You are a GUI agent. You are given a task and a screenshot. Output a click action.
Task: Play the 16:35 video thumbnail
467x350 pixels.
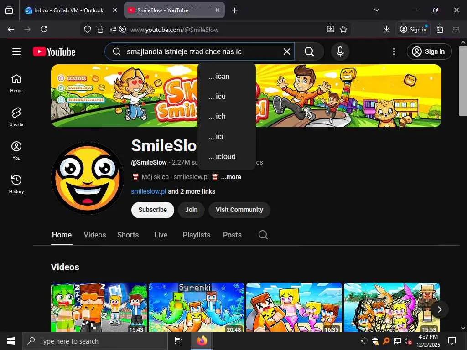point(294,307)
